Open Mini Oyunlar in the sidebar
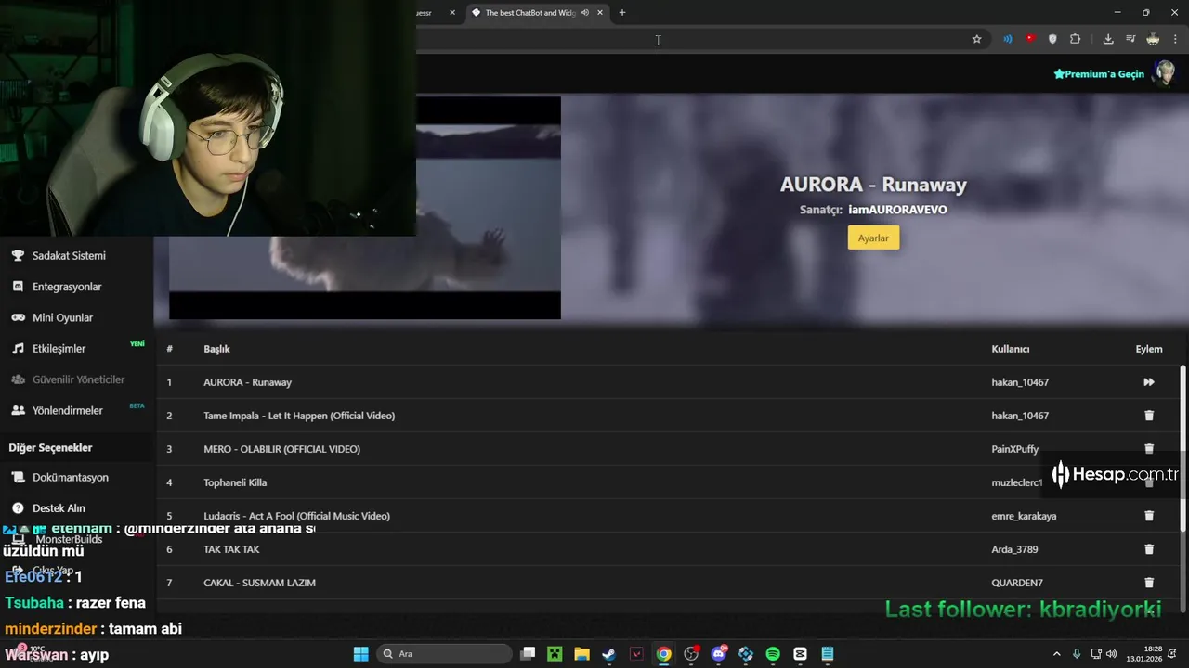The width and height of the screenshot is (1189, 668). (62, 317)
